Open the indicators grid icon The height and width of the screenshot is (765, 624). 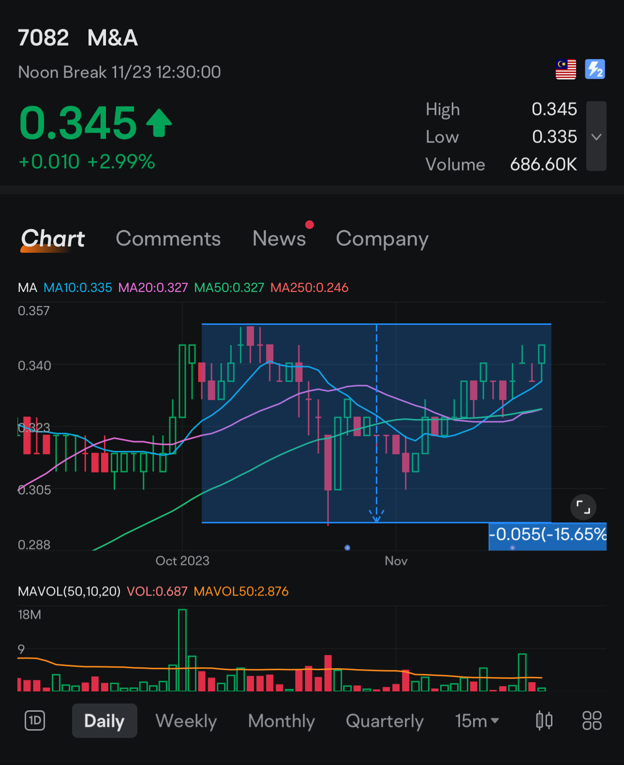[x=592, y=720]
